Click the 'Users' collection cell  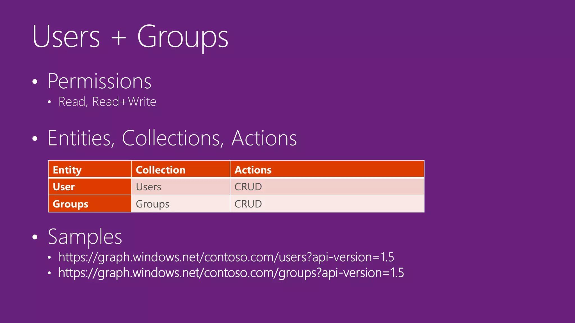[x=181, y=187]
